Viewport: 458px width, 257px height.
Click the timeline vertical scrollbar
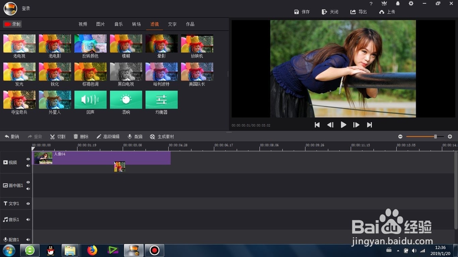(456, 191)
